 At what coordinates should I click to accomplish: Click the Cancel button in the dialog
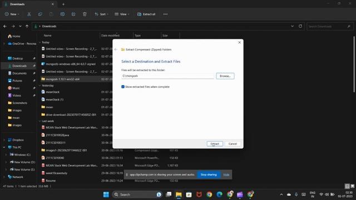point(233,144)
